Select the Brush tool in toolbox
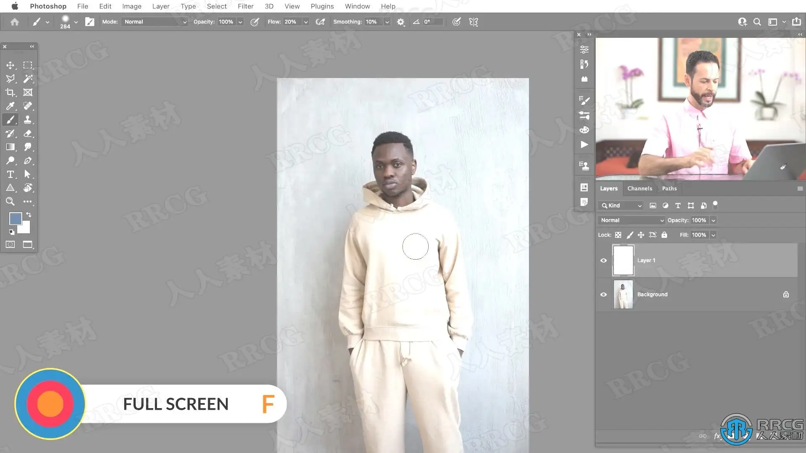806x453 pixels. click(x=10, y=120)
